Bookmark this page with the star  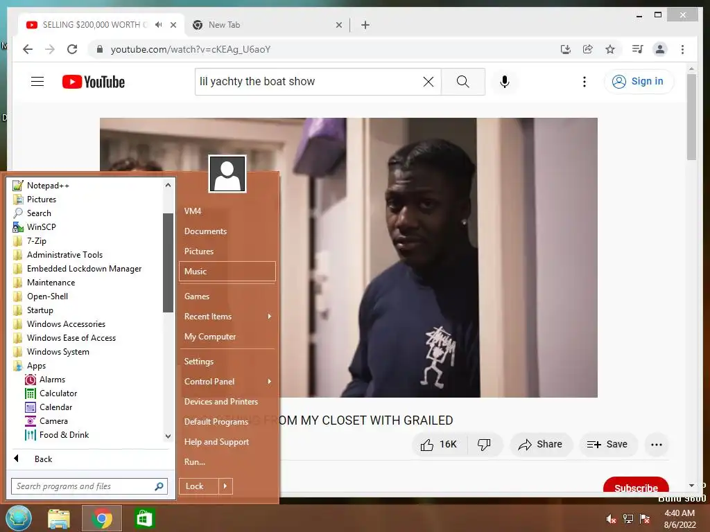coord(610,49)
